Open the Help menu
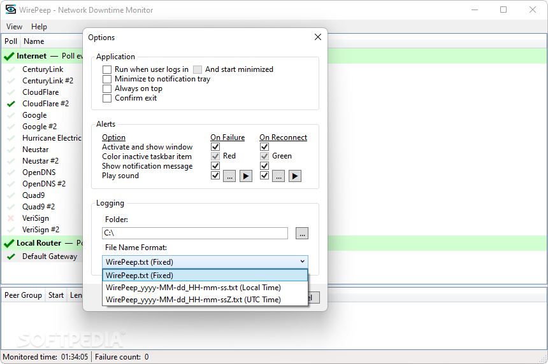 (39, 27)
